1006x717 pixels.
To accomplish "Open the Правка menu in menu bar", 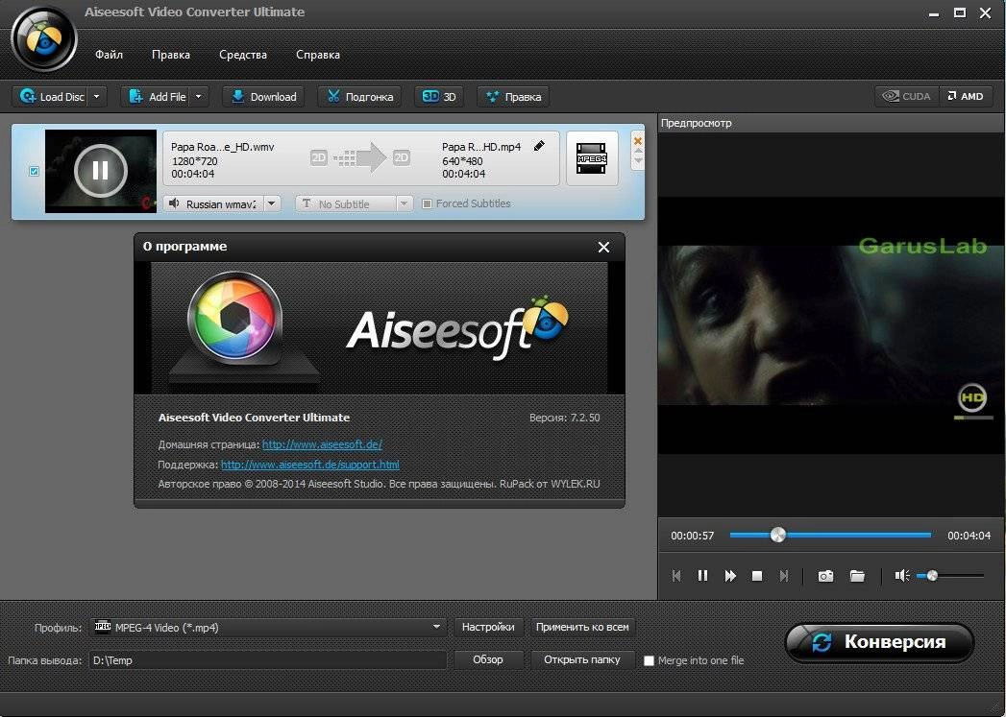I will pyautogui.click(x=171, y=55).
